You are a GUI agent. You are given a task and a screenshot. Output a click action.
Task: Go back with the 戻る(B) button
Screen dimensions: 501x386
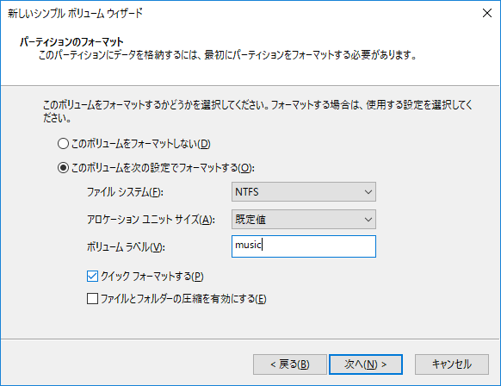pos(290,364)
